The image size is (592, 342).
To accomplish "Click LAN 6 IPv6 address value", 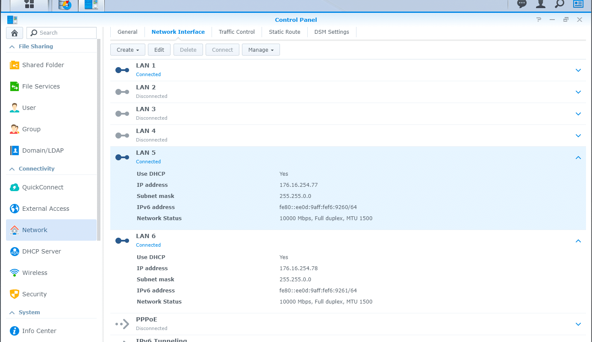I will (318, 291).
